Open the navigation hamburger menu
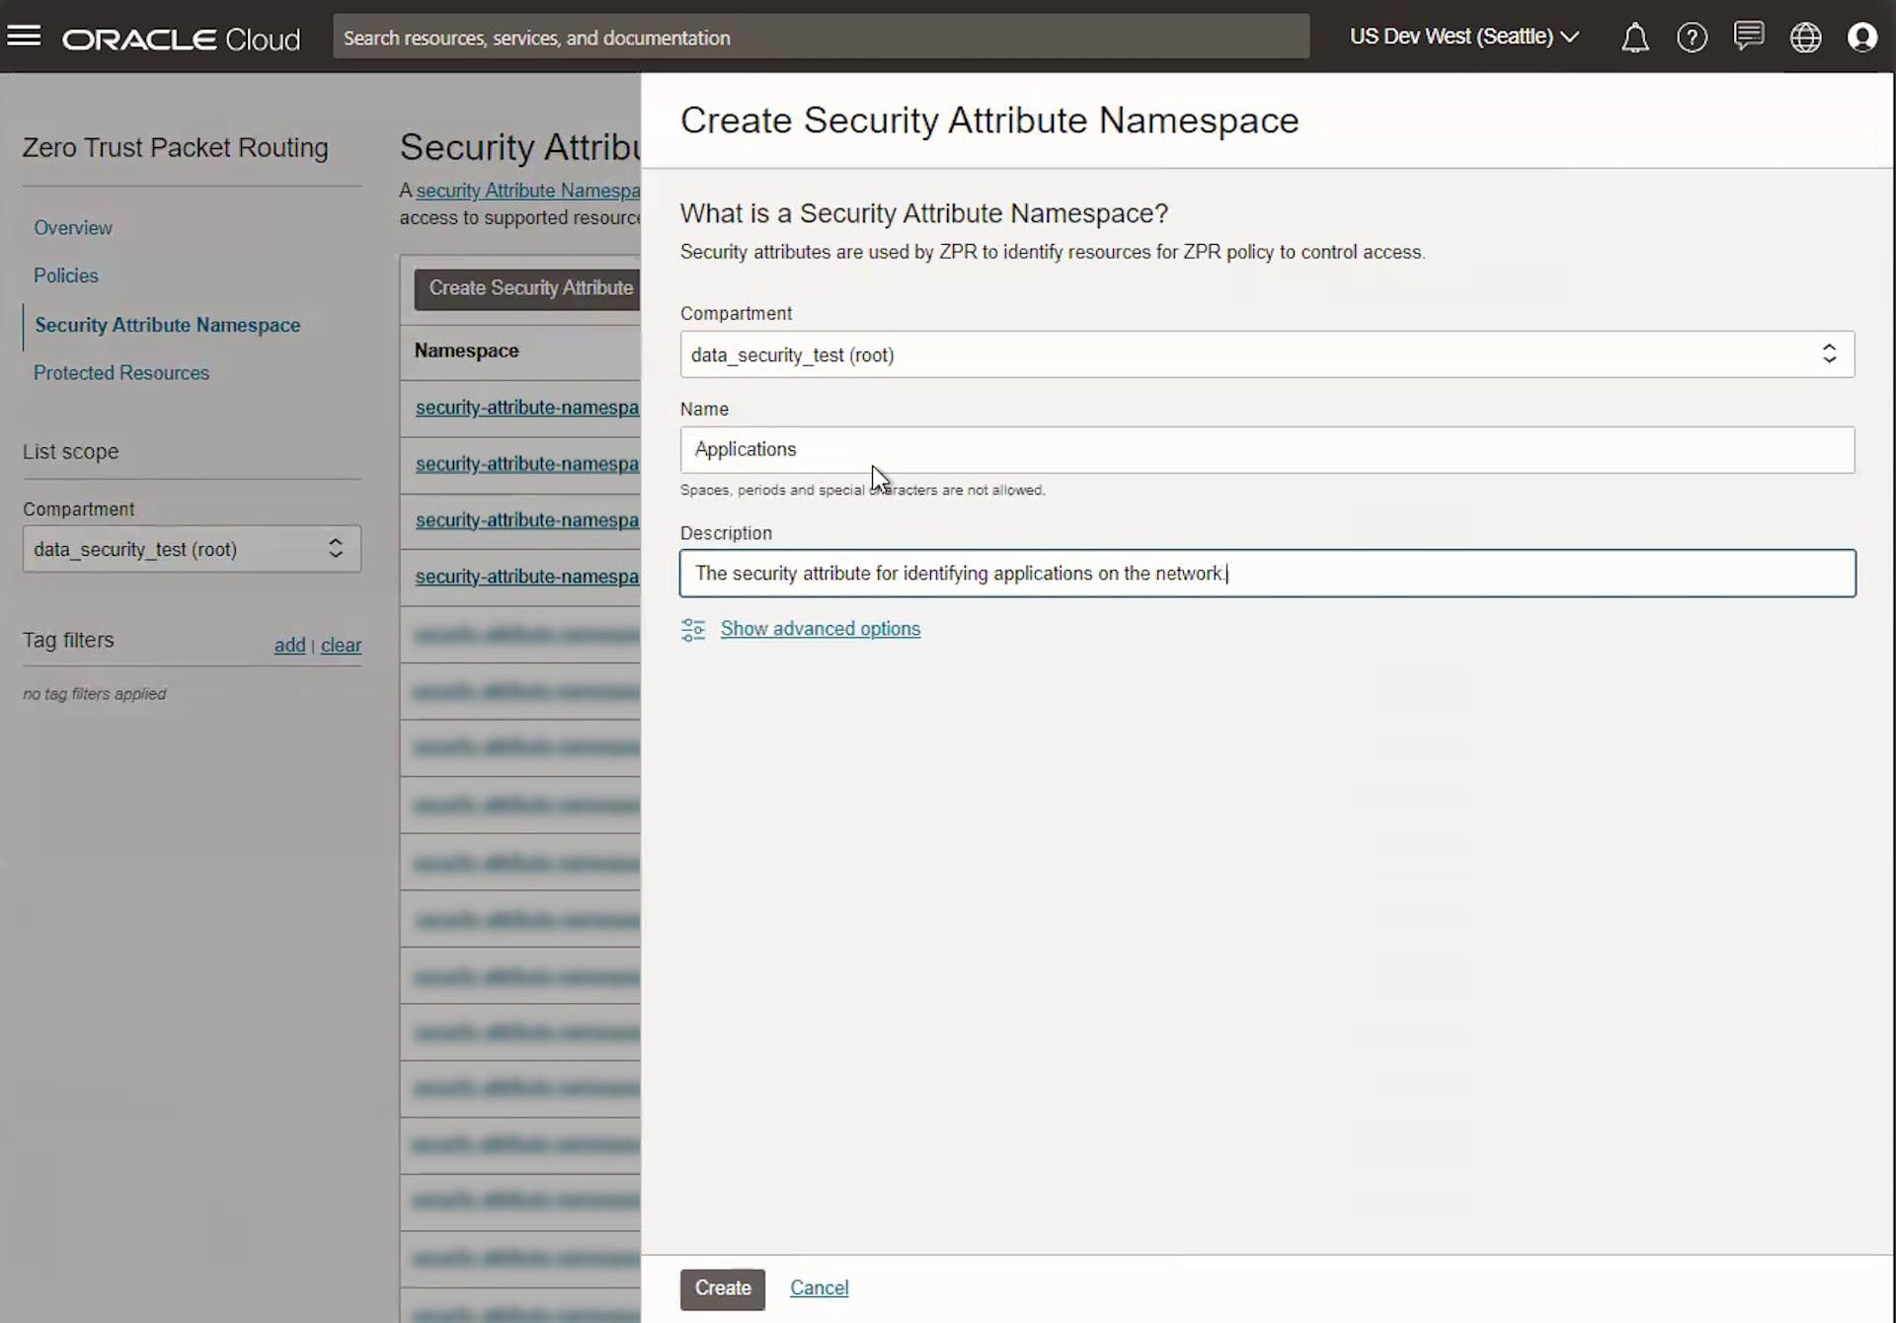The width and height of the screenshot is (1896, 1323). (x=25, y=37)
